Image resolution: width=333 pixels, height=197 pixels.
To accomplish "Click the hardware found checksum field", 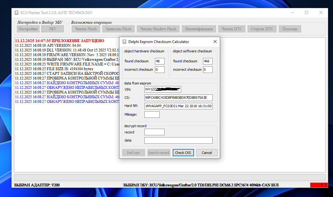I will coord(160,61).
